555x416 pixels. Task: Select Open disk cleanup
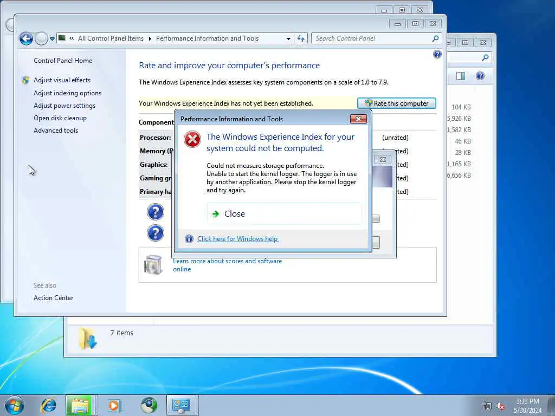[60, 118]
